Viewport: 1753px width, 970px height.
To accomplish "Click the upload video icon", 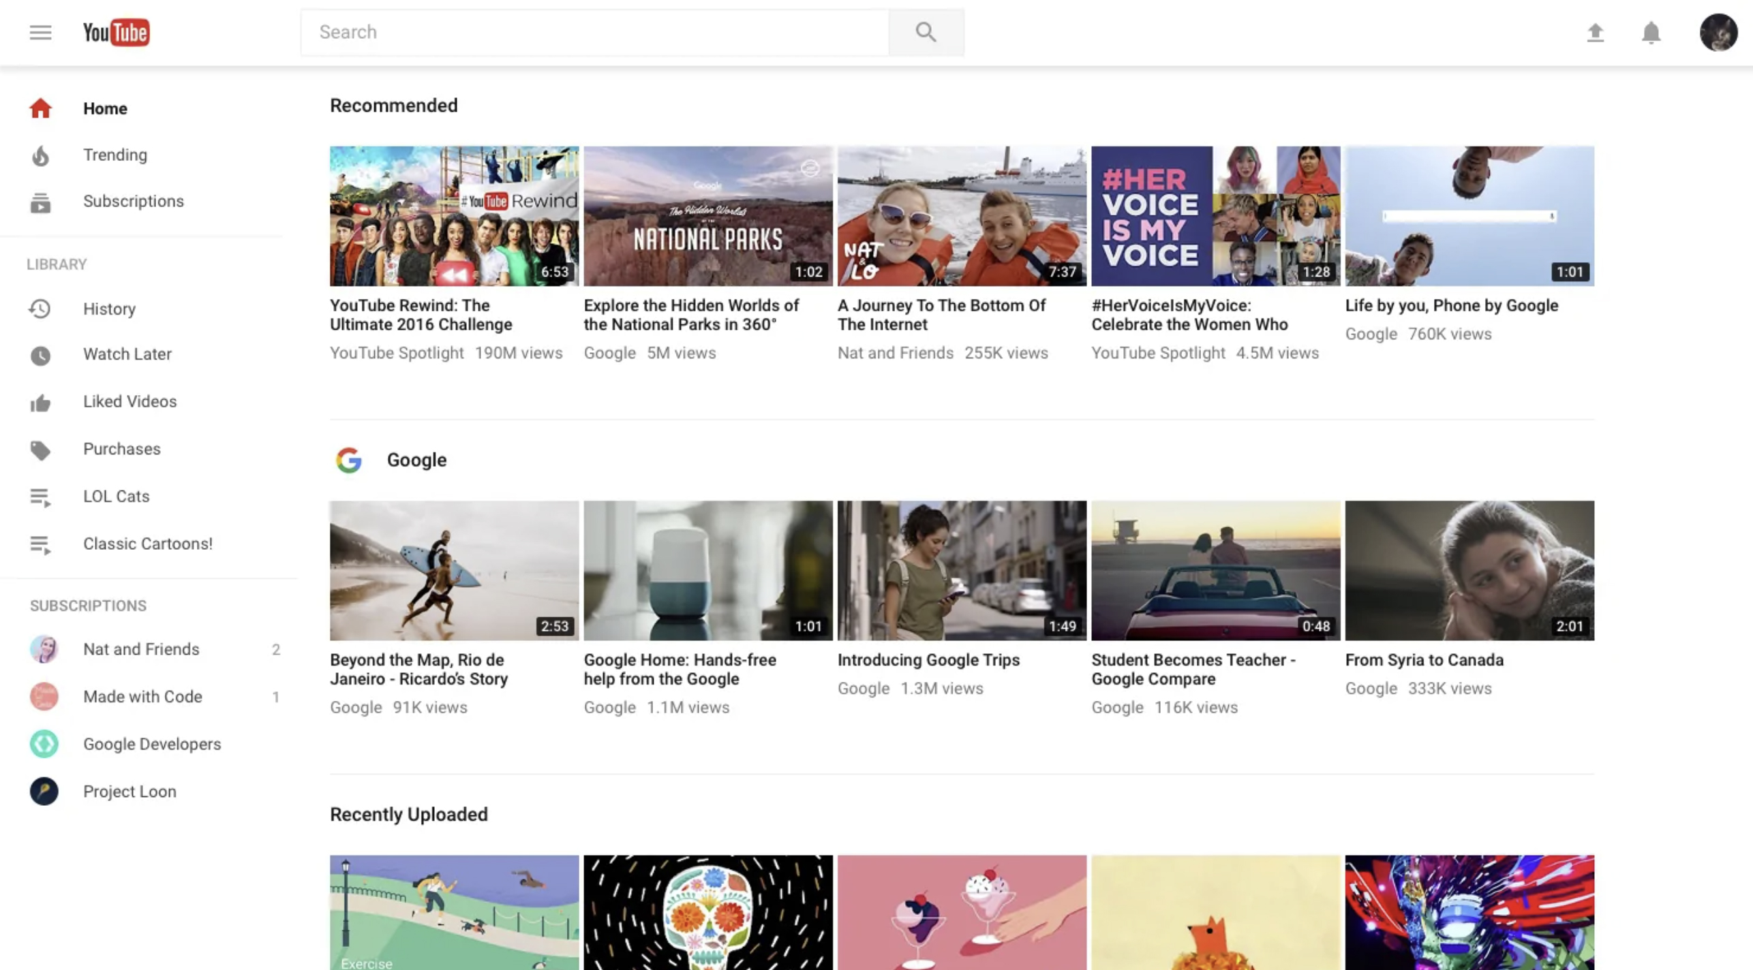I will 1595,32.
